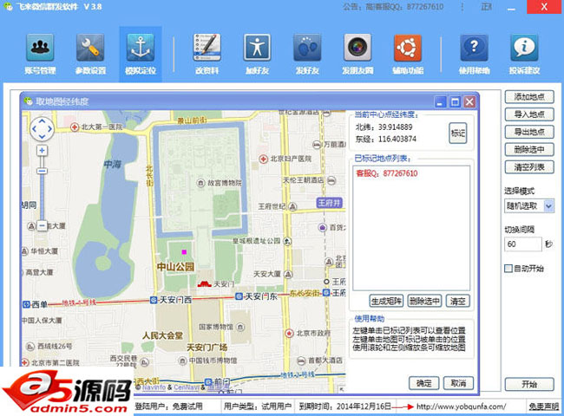This screenshot has width=564, height=416.
Task: Click 标记 button for center coordinates
Action: 458,133
